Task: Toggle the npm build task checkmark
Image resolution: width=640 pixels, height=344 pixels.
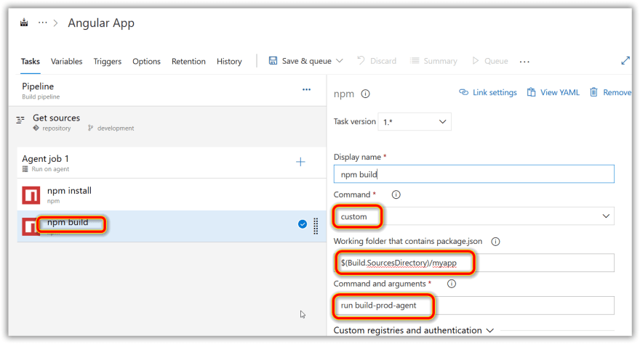Action: (303, 224)
